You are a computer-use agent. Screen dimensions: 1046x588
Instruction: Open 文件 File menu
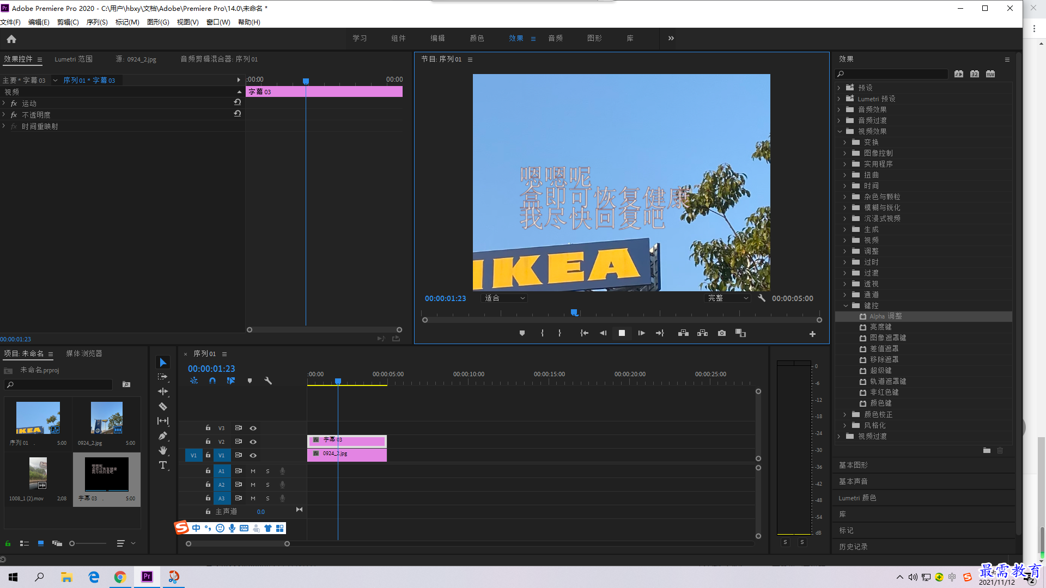point(10,22)
